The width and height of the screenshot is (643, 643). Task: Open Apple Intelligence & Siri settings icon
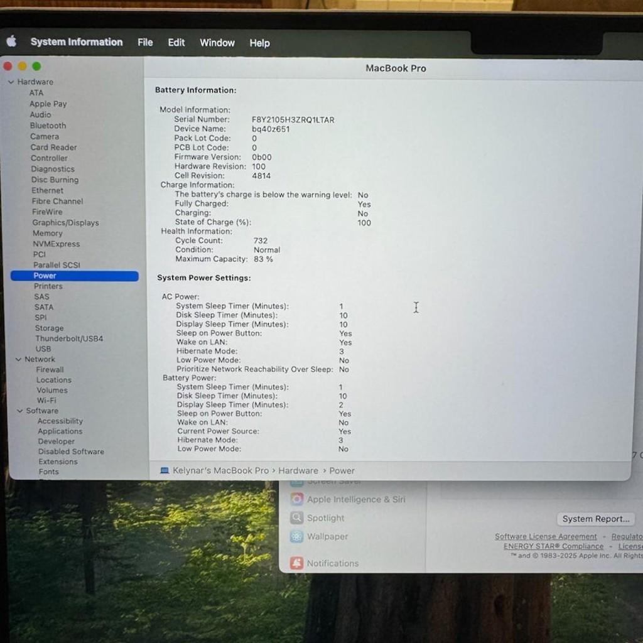[296, 499]
